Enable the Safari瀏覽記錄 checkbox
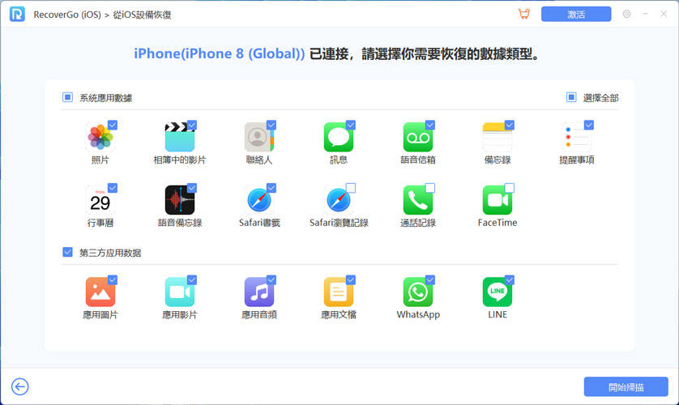679x405 pixels. tap(350, 188)
